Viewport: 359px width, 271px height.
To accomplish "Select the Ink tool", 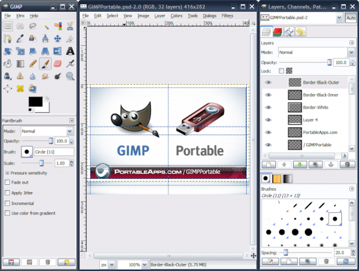I will pyautogui.click(x=8, y=76).
